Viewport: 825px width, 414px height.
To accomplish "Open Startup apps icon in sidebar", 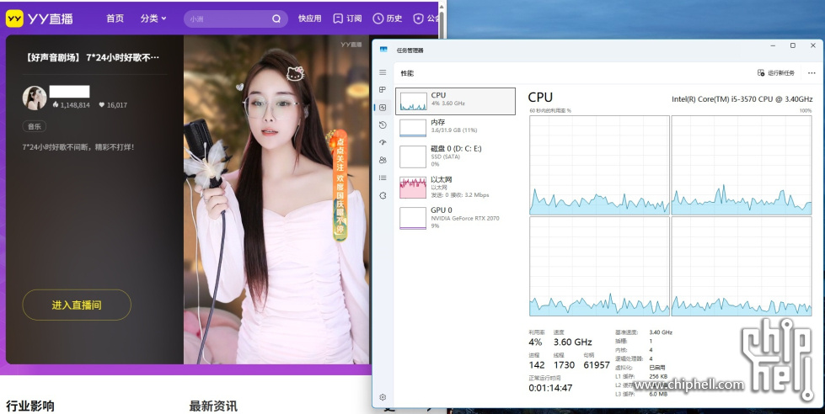I will click(x=383, y=142).
